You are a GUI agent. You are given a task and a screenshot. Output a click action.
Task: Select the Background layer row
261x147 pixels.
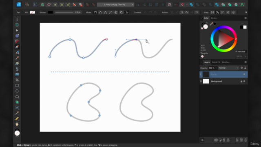pos(223,81)
